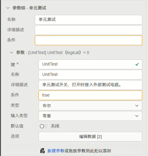This screenshot has width=148, height=156.
Task: Click the group name field 单元测试
Action: pos(89,20)
